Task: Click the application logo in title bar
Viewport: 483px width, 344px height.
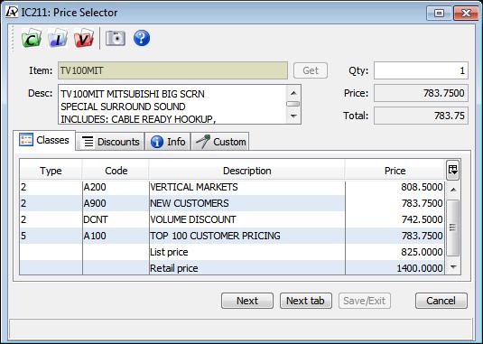Action: tap(12, 12)
